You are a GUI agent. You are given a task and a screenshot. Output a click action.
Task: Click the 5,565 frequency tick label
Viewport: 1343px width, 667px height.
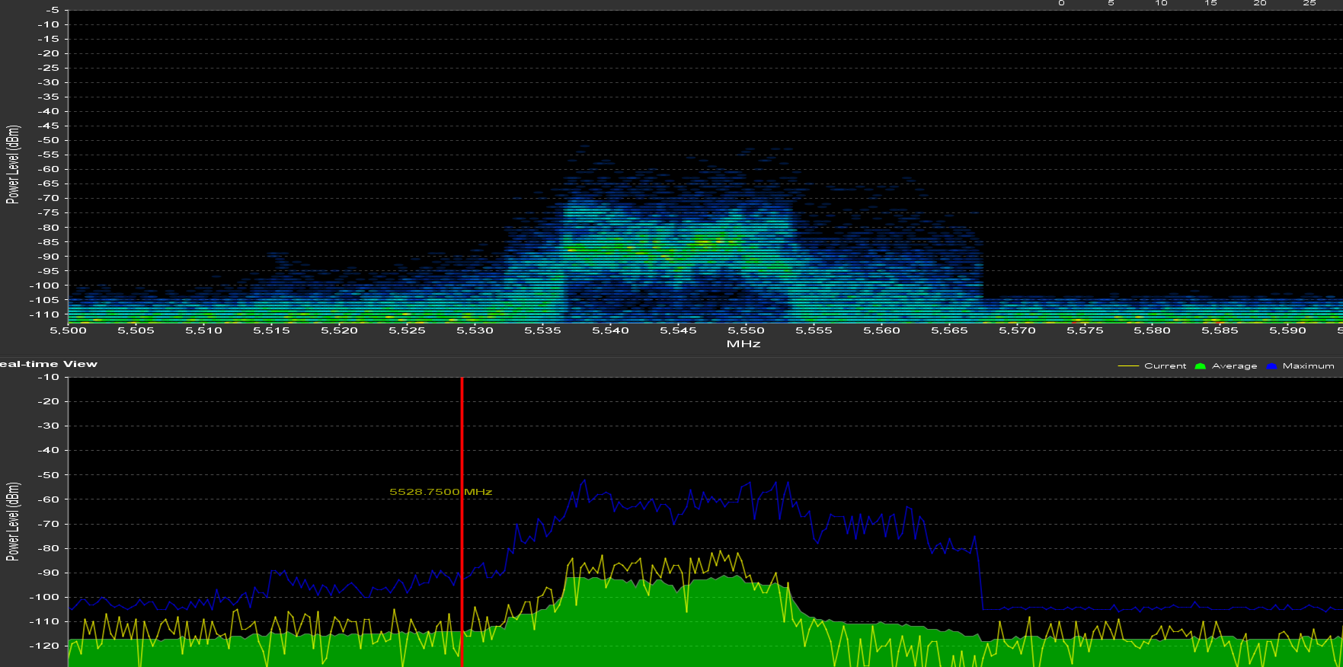(950, 330)
